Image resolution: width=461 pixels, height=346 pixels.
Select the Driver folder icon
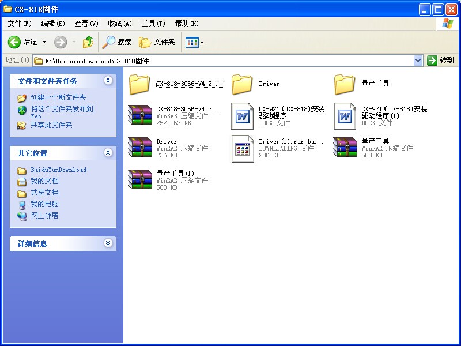click(242, 84)
